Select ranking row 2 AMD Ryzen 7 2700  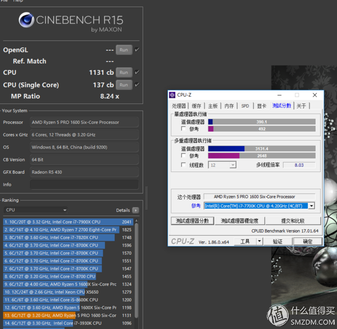coord(68,229)
